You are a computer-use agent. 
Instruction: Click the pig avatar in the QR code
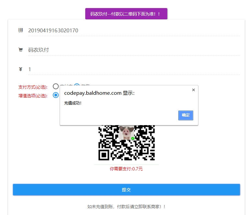126,133
